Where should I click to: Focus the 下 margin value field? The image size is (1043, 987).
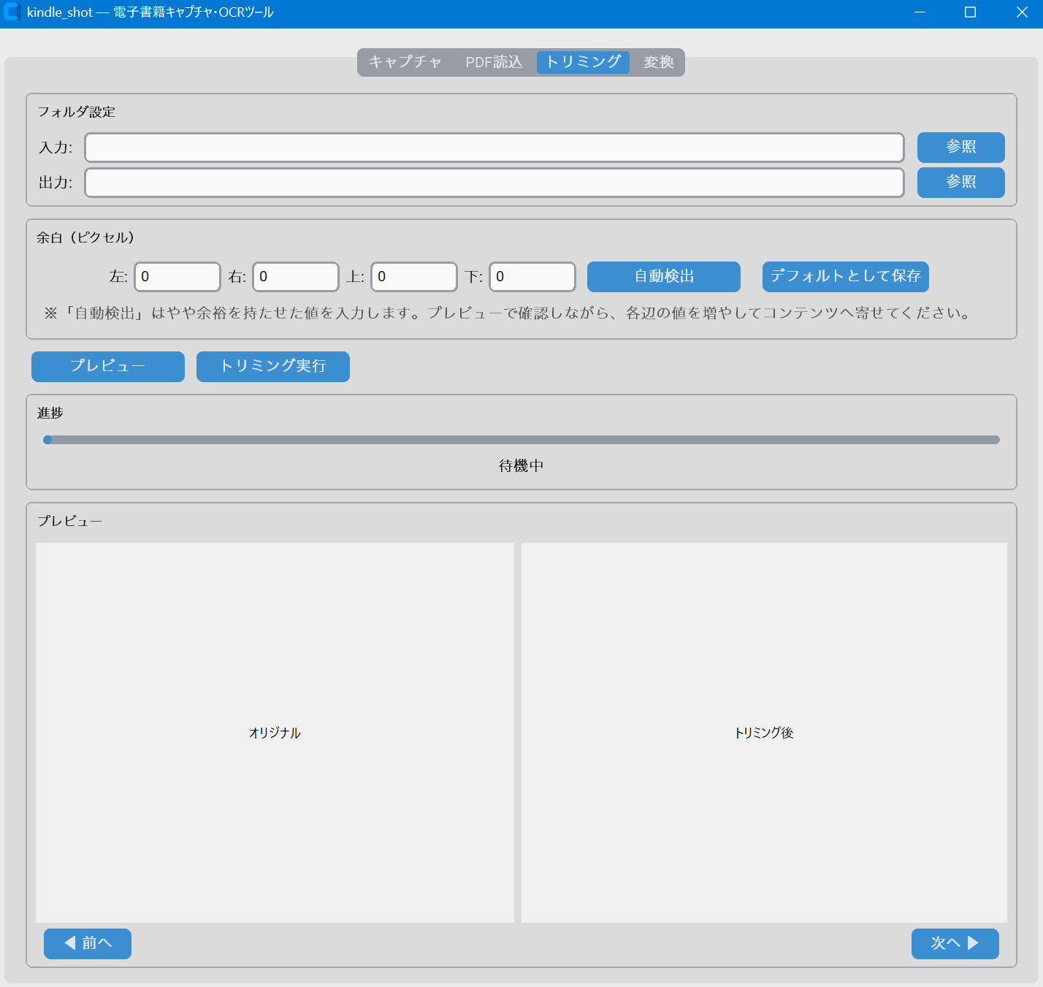pyautogui.click(x=532, y=277)
